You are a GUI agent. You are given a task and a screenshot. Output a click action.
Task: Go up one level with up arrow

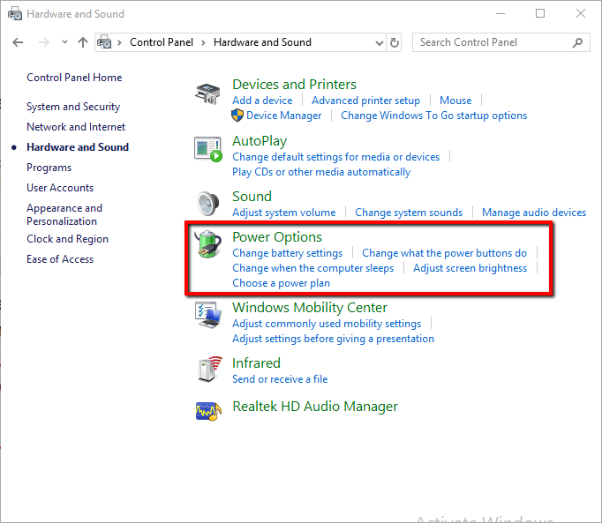coord(83,42)
